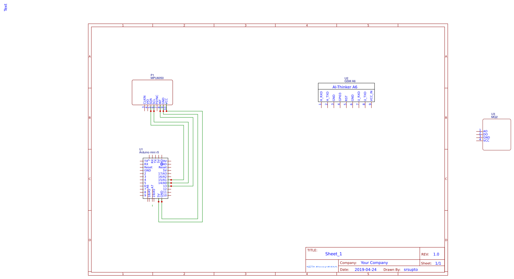Viewport: 514px width, 279px height.
Task: Click the DO pin label on MQ2
Action: [x=485, y=135]
